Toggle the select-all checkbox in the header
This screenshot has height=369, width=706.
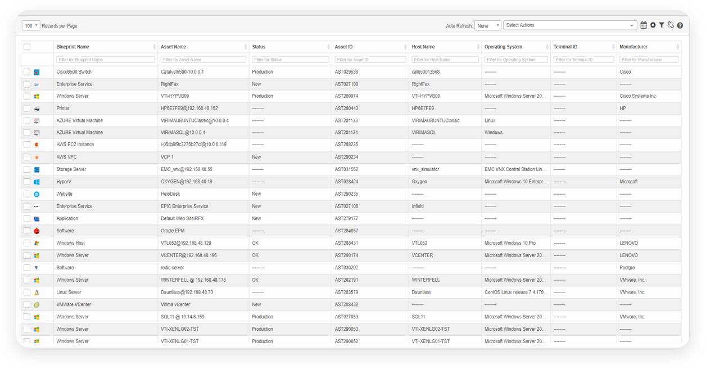(27, 47)
